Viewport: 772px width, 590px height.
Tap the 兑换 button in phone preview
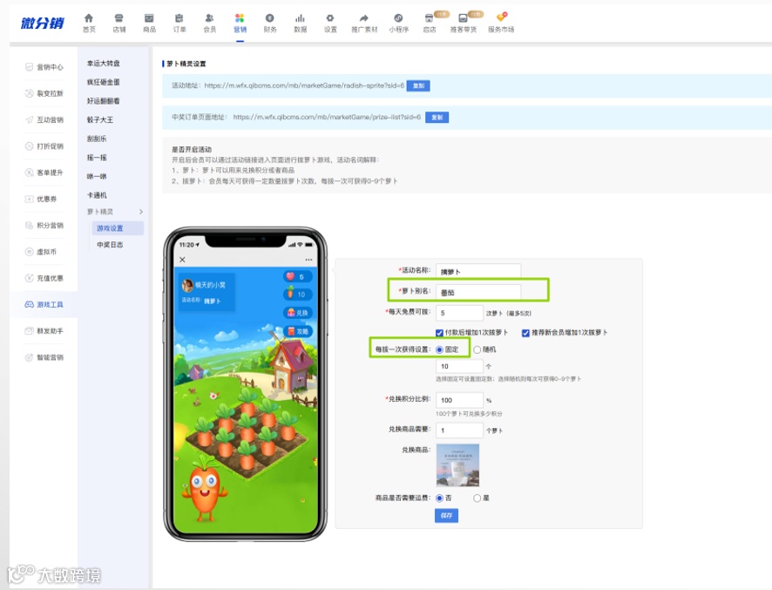298,313
